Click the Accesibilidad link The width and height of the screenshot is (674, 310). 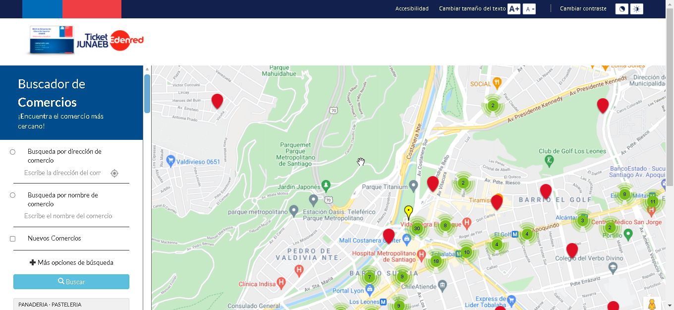[412, 8]
